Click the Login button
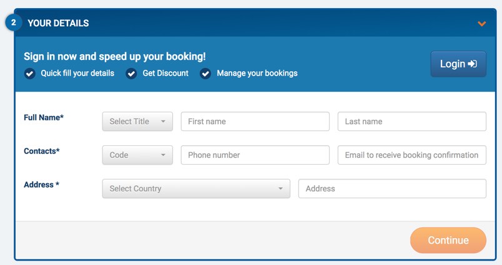The height and width of the screenshot is (265, 502). [x=458, y=64]
